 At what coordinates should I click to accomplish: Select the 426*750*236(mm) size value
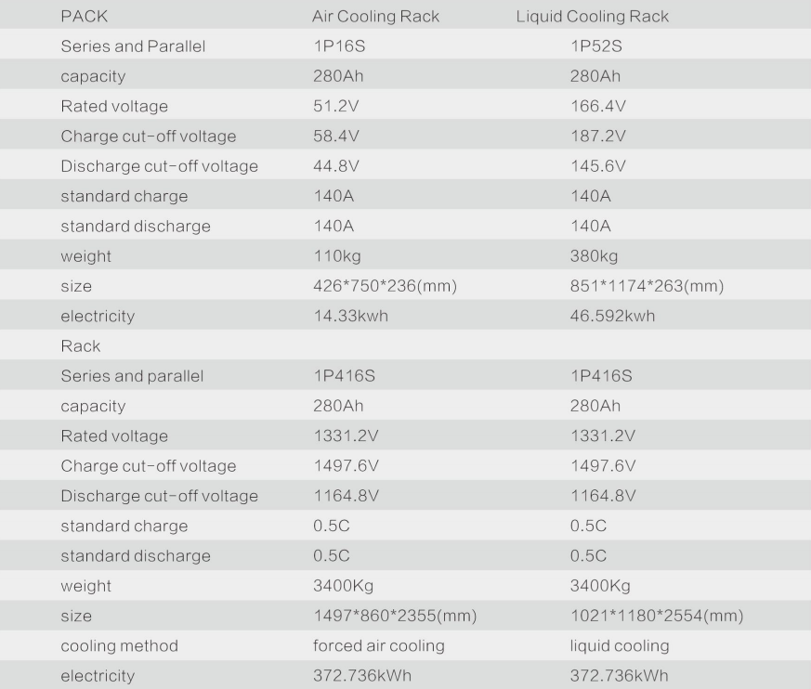tap(385, 286)
